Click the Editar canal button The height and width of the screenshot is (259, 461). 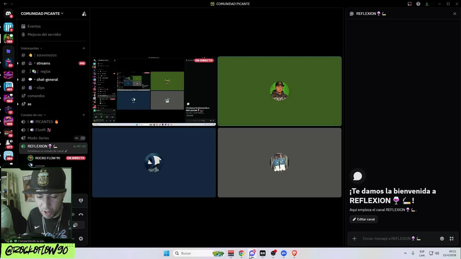pyautogui.click(x=363, y=219)
